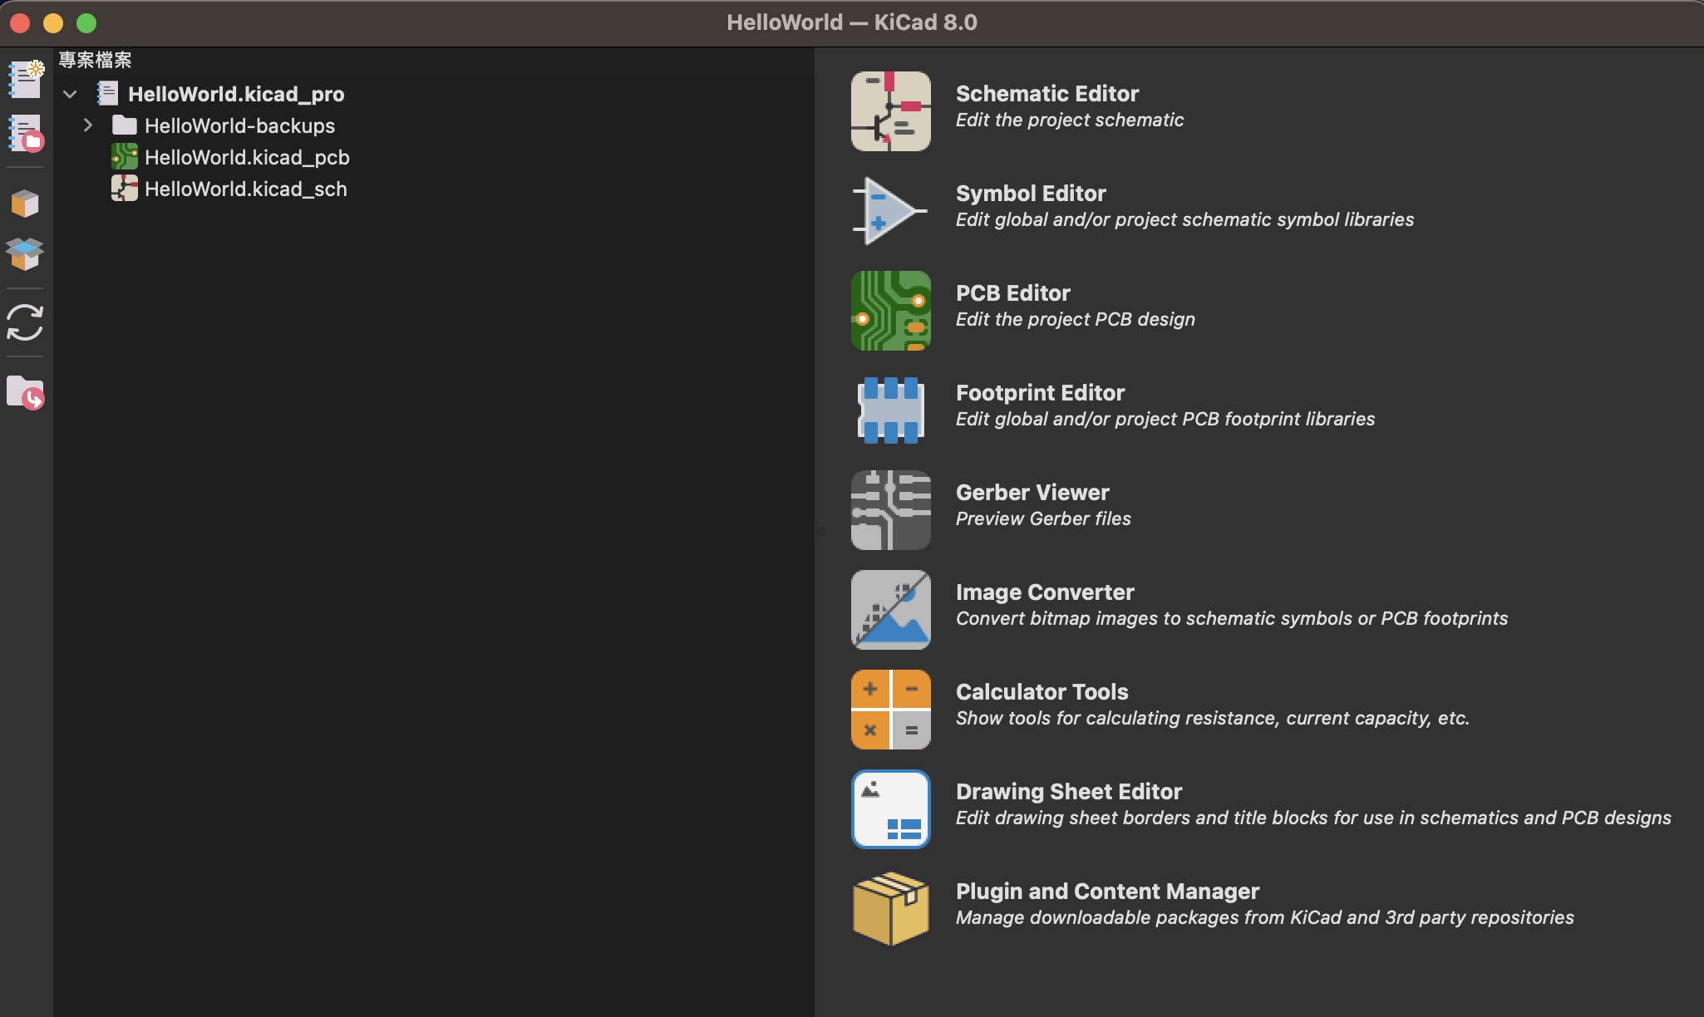Click the Footprint Editor title text
The height and width of the screenshot is (1017, 1704).
[x=1040, y=393]
